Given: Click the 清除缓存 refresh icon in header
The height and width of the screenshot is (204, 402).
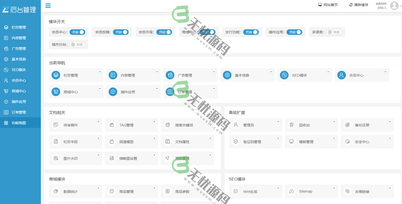Looking at the screenshot, I should point(351,5).
